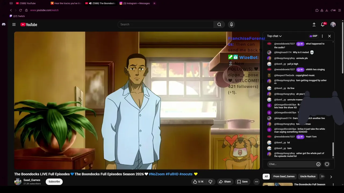Viewport: 344px width, 193px height.
Task: Click the #nocuts hashtag link
Action: pos(186,174)
